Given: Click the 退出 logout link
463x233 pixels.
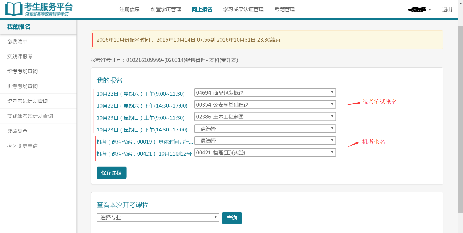Looking at the screenshot, I should coord(447,9).
